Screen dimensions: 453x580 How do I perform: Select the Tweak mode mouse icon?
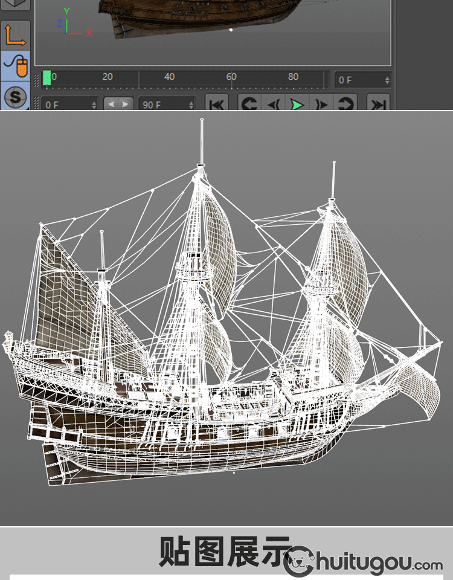click(16, 66)
